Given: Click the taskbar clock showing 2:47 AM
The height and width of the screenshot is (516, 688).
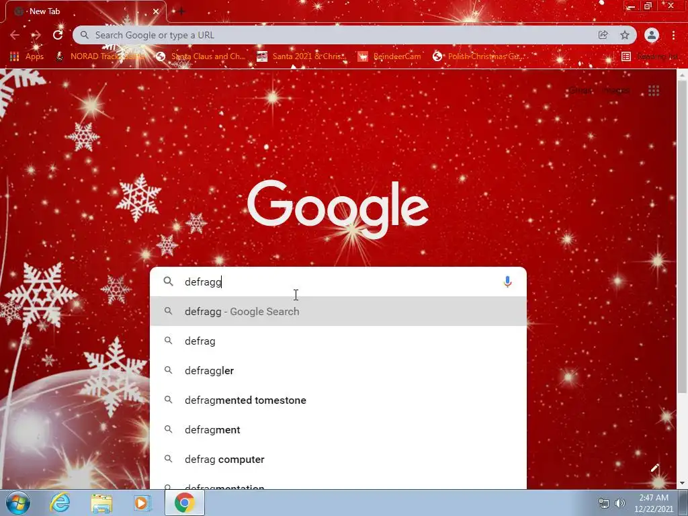Looking at the screenshot, I should coord(653,503).
